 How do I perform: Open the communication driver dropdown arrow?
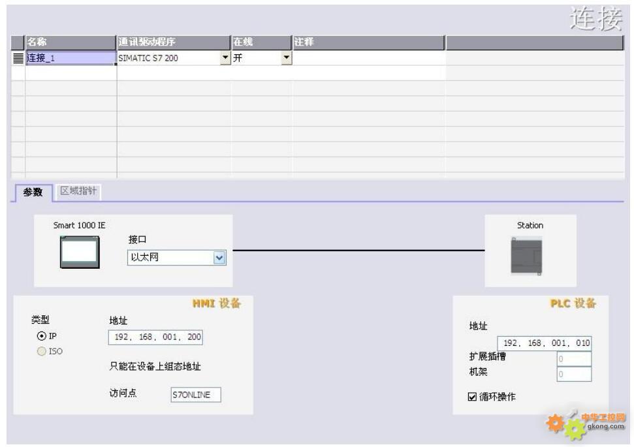(x=226, y=58)
